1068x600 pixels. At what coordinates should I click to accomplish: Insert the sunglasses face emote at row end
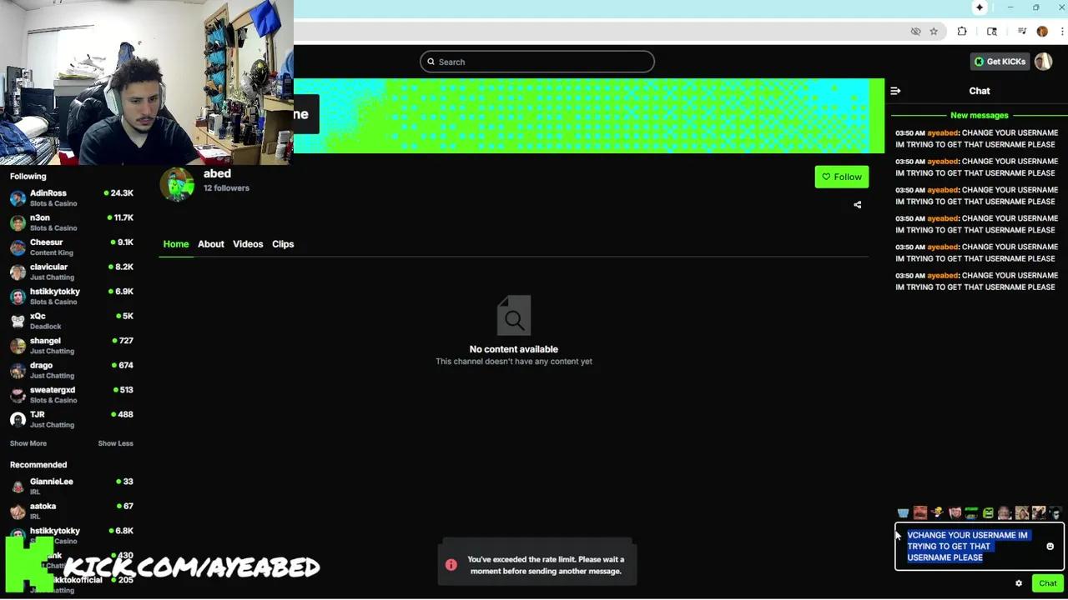(1055, 513)
